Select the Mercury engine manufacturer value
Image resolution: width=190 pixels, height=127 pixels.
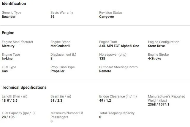click(x=8, y=46)
